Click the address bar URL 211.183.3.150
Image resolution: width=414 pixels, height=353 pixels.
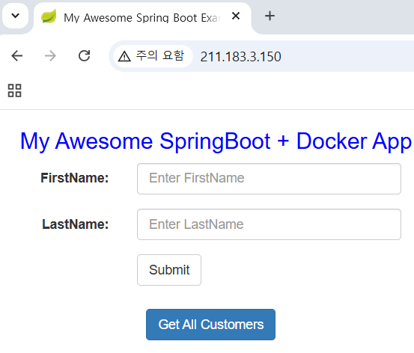pyautogui.click(x=240, y=56)
